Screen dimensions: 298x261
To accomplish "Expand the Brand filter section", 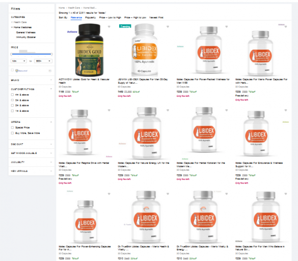I will (x=32, y=80).
